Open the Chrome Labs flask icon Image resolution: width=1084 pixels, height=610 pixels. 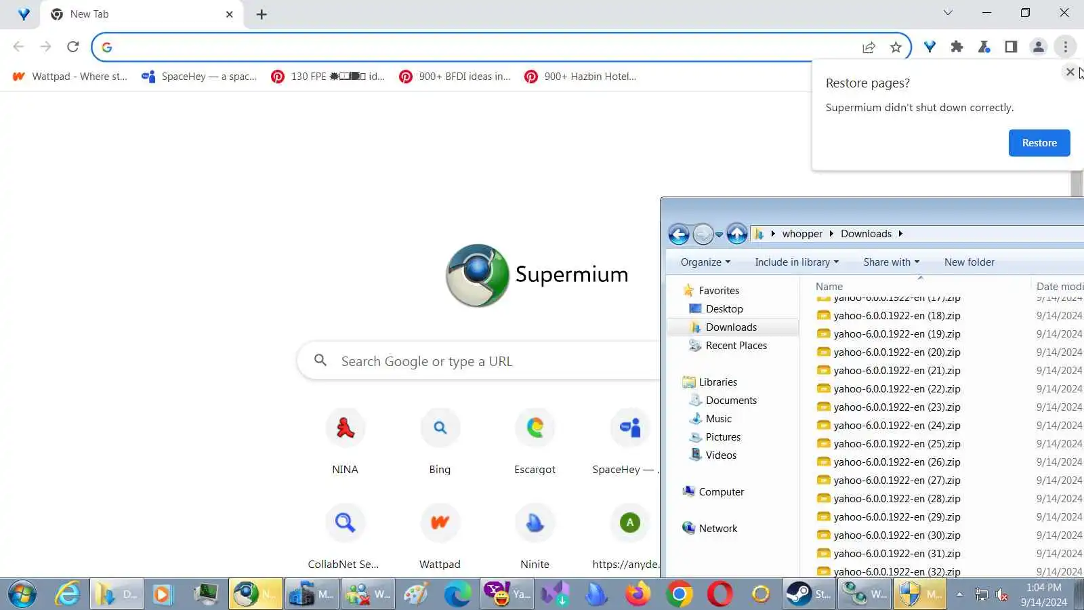point(984,47)
